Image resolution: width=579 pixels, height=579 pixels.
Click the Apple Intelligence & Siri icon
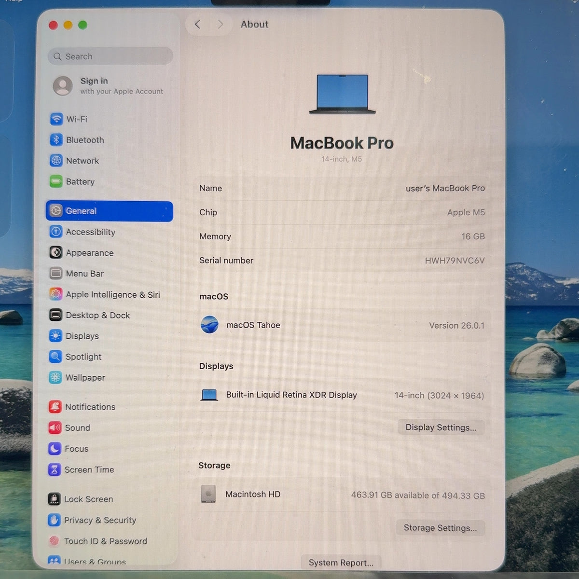[x=56, y=294]
